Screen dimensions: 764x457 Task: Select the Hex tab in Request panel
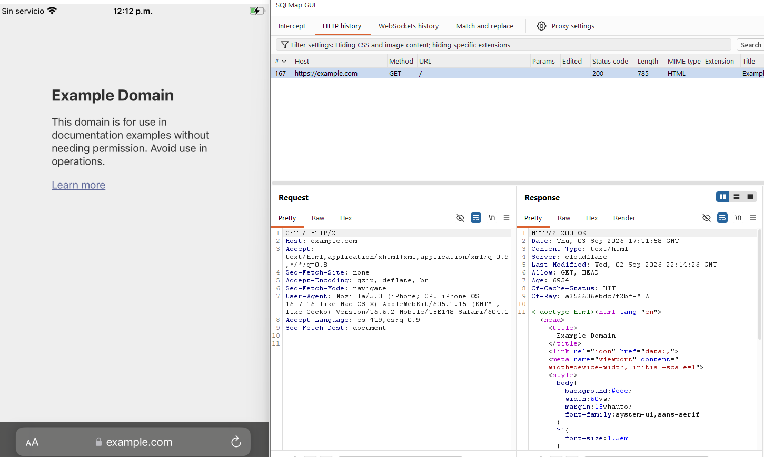(346, 218)
